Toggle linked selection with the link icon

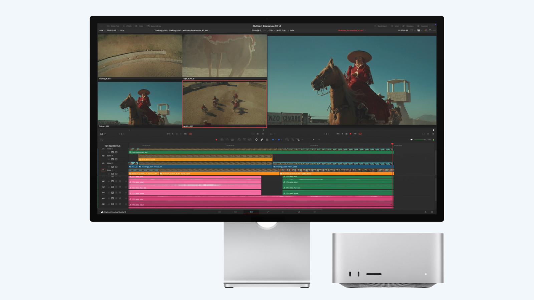[262, 139]
